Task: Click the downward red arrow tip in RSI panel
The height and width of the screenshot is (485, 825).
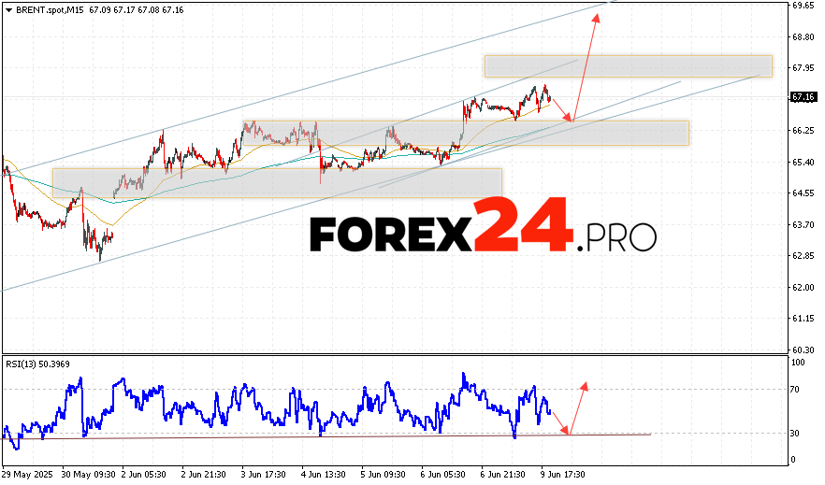Action: (567, 432)
